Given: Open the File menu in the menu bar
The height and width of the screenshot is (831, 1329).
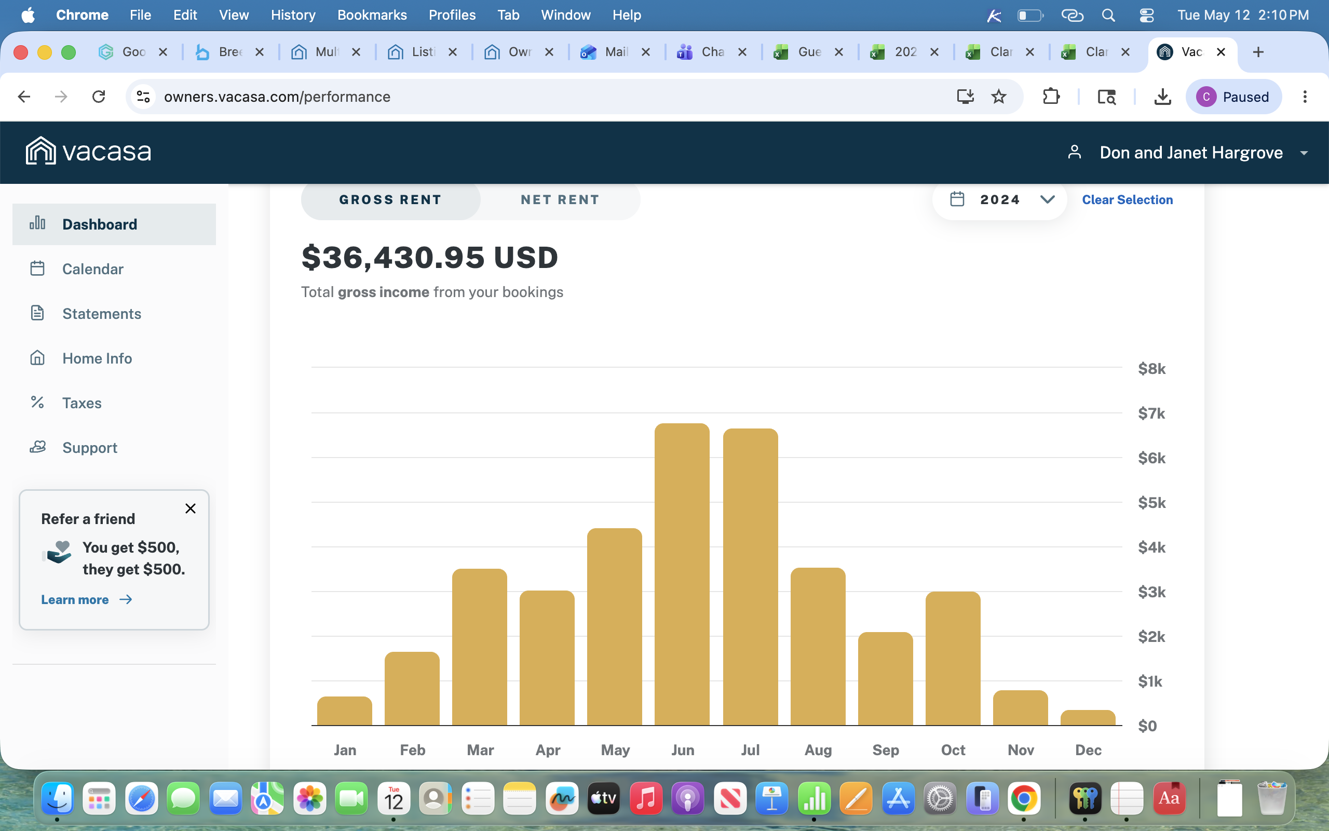Looking at the screenshot, I should [x=141, y=15].
